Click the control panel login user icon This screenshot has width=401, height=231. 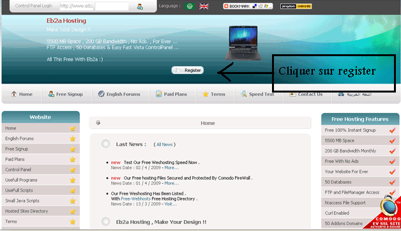click(x=140, y=6)
